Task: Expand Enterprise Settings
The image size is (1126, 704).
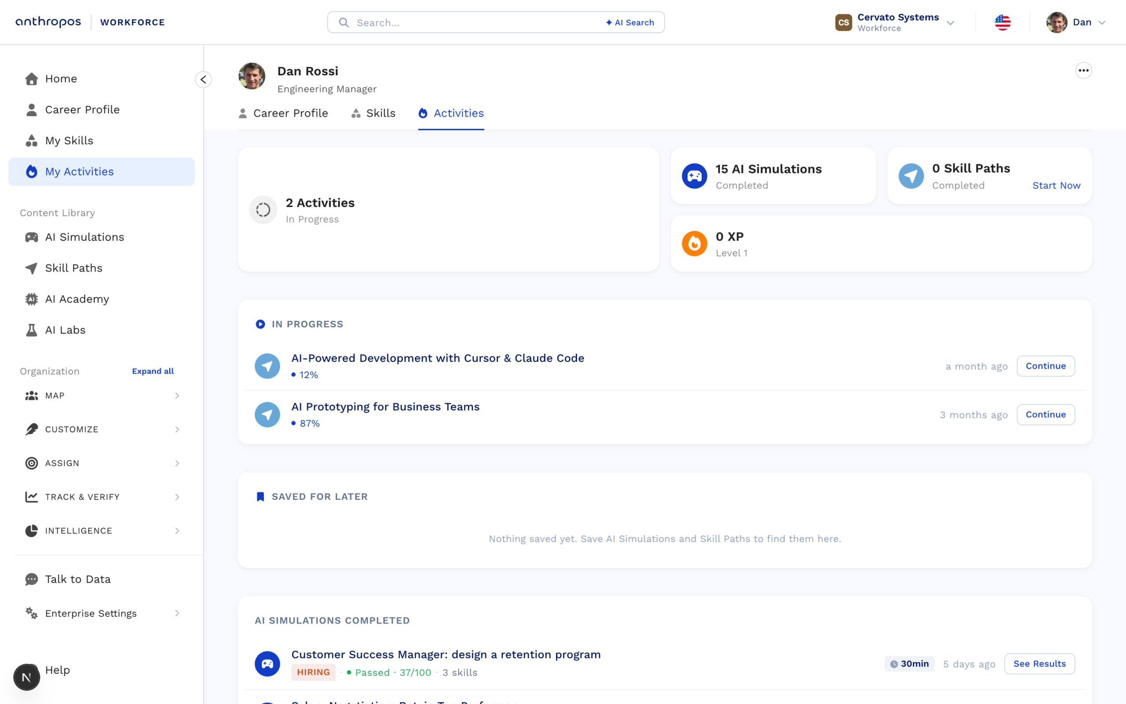Action: pyautogui.click(x=102, y=613)
